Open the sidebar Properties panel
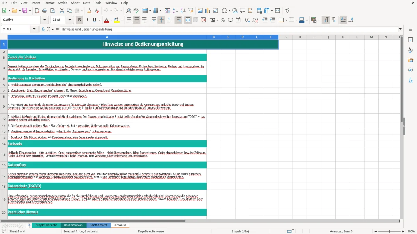Screen dimensions: 417x234 (410, 40)
